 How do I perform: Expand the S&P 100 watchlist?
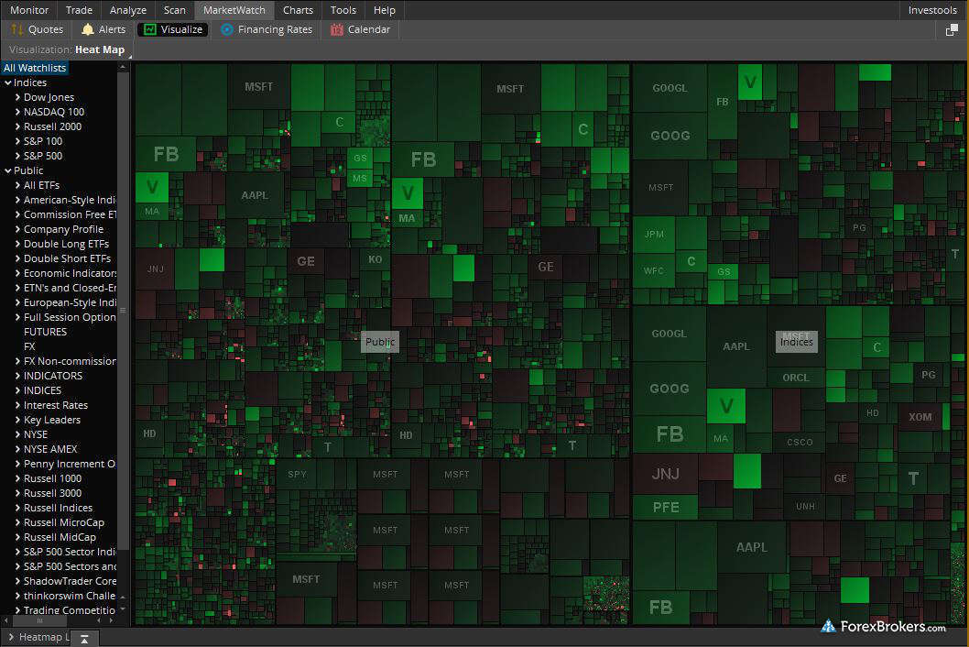coord(18,142)
